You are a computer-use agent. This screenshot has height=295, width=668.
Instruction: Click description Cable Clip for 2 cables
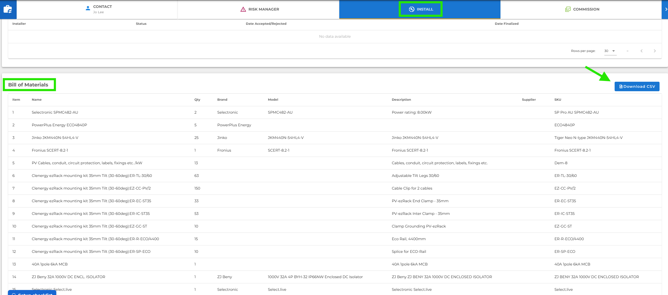(412, 188)
